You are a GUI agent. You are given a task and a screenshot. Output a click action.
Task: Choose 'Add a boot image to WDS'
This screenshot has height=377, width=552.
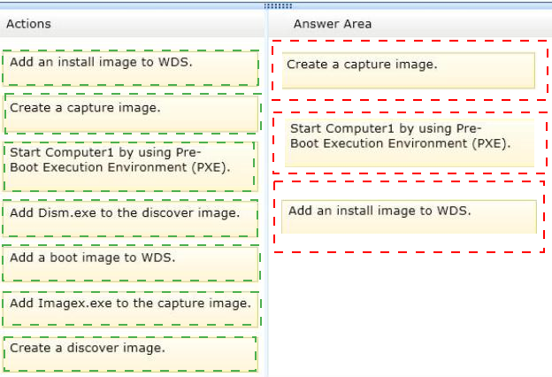(131, 264)
